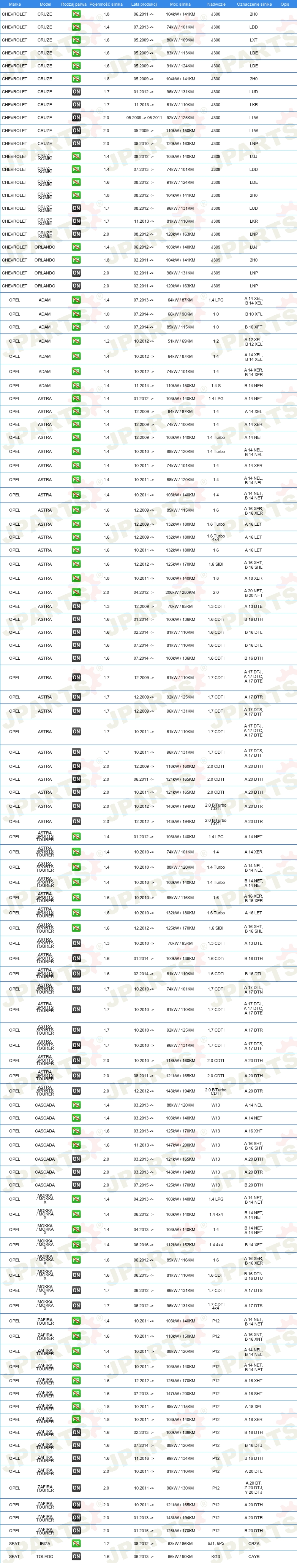Click the PB fuel icon in the Cascada 147kW / 200KM row

click(x=76, y=1145)
